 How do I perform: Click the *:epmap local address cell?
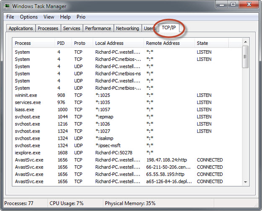pos(104,117)
